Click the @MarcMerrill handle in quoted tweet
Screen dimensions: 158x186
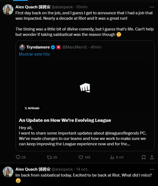(75, 47)
